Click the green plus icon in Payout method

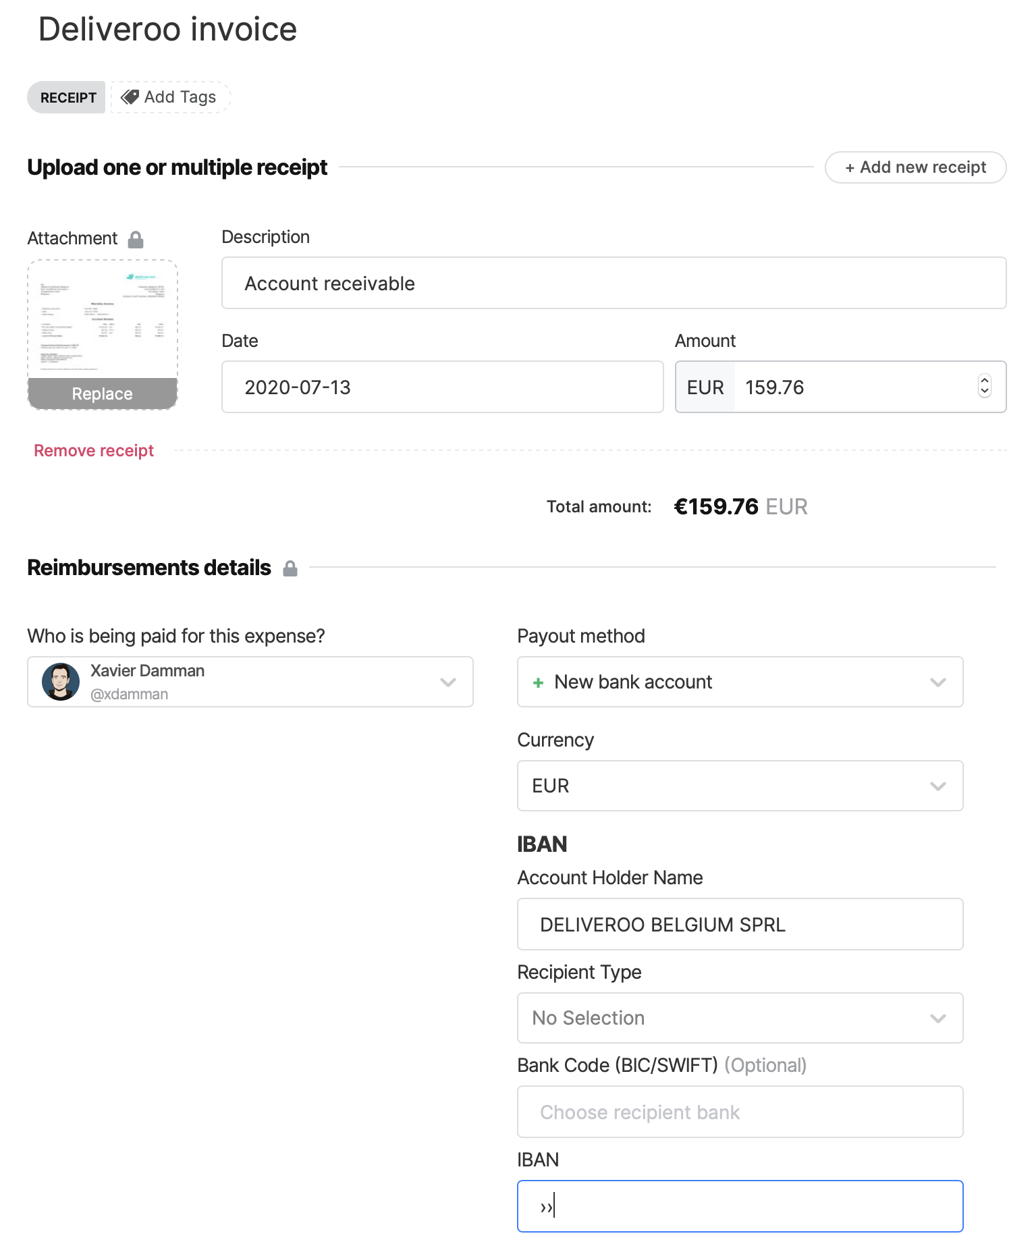(x=538, y=682)
